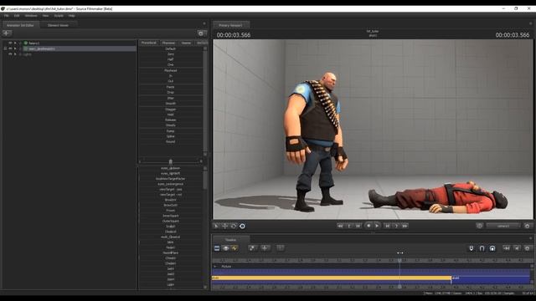Select the yellow shot clip in timeline
This screenshot has height=301, width=536.
332,278
